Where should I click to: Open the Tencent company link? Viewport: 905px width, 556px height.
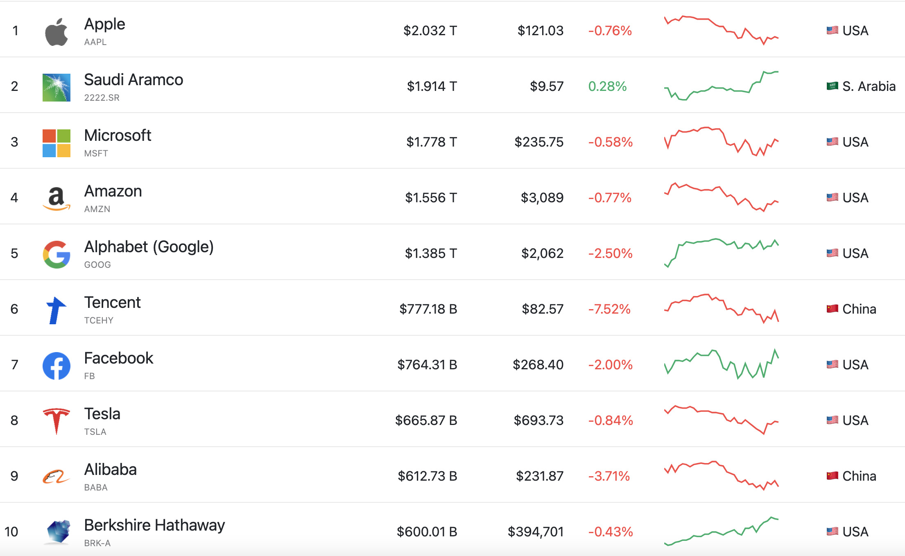(x=112, y=303)
